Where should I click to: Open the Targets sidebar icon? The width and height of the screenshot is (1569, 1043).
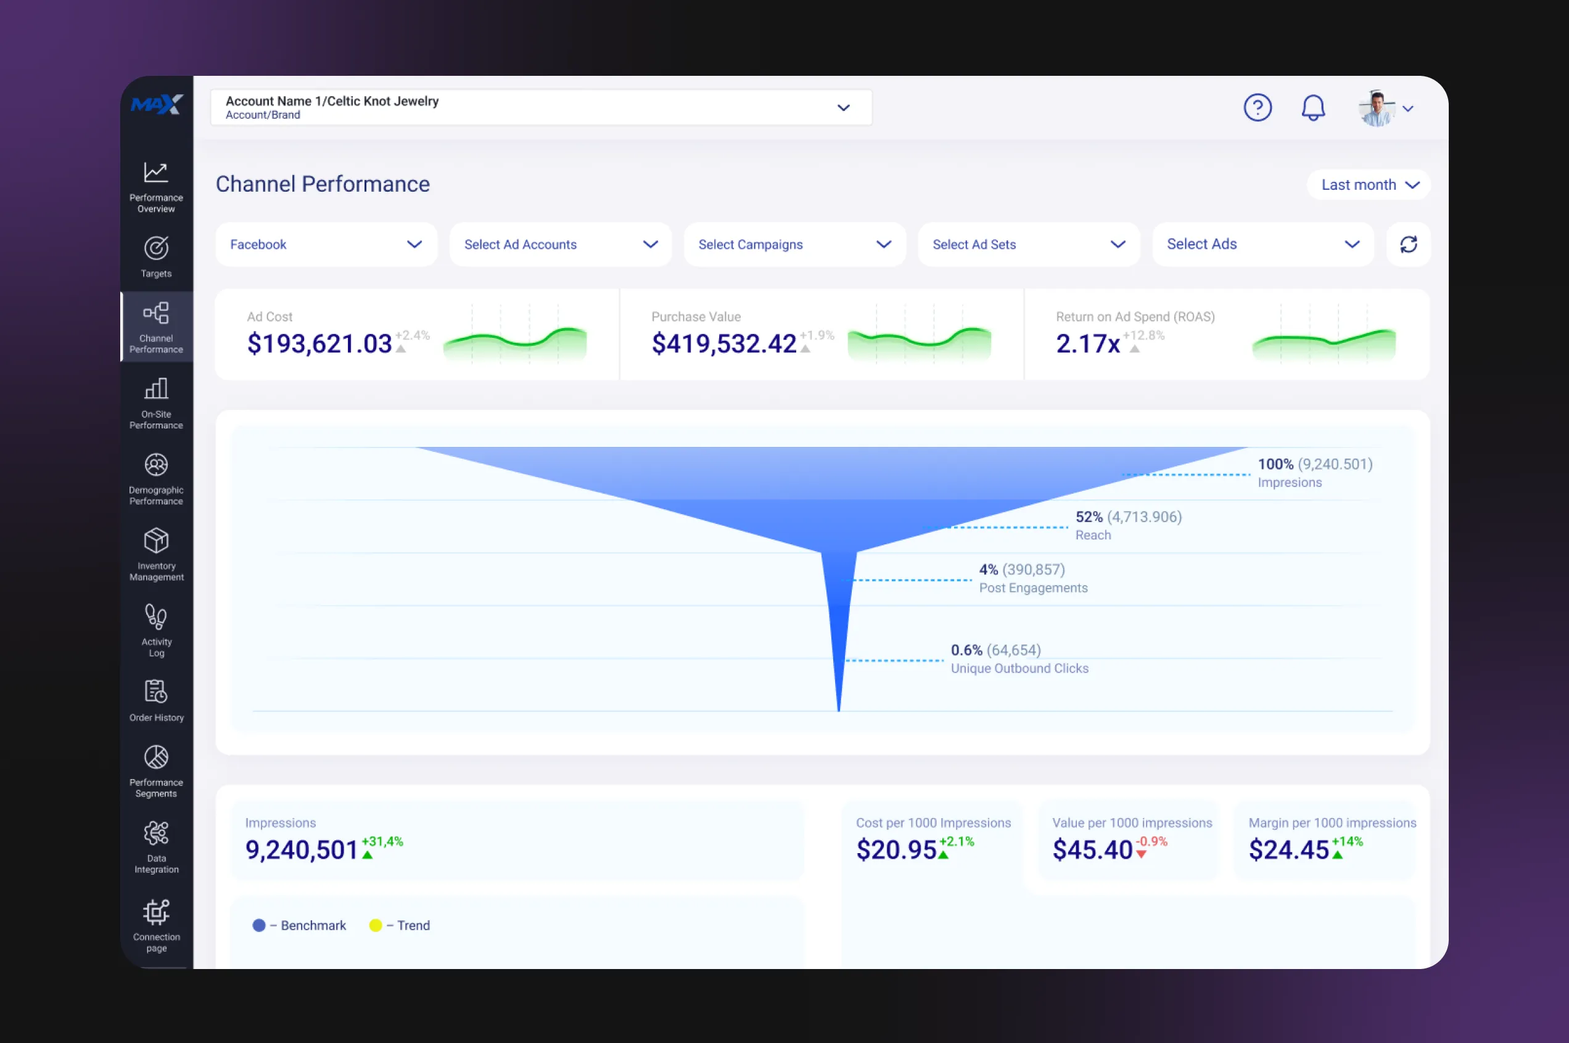155,256
